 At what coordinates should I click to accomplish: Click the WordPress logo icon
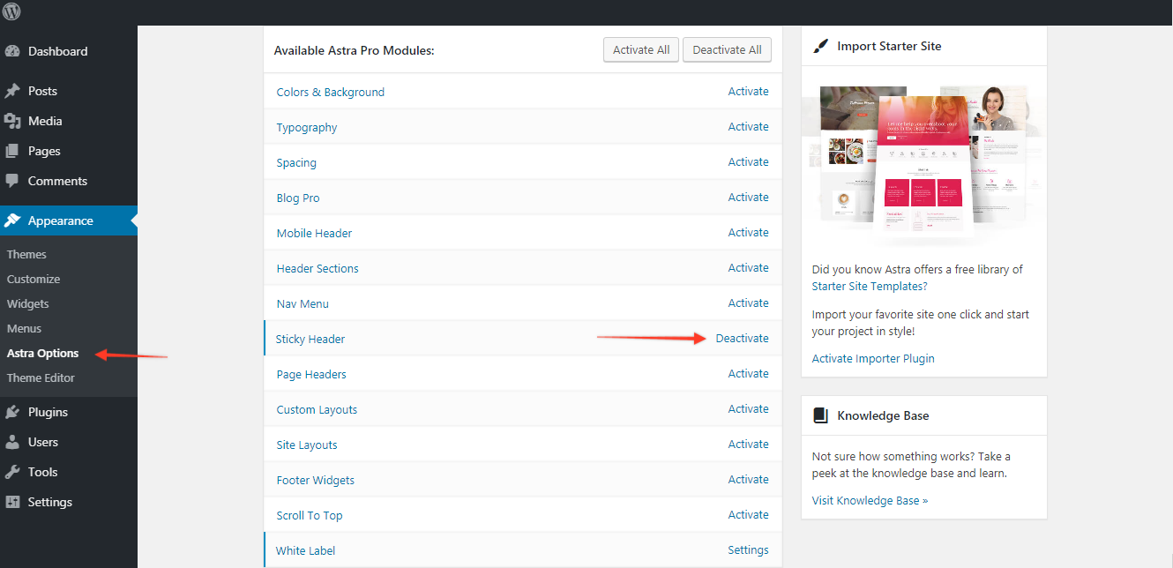[x=12, y=11]
